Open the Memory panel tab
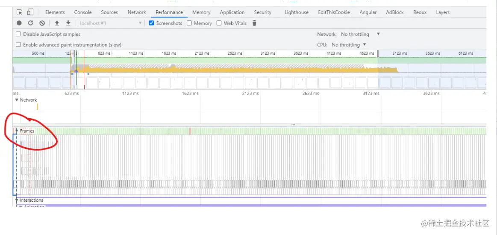Screen dimensions: 497x235 [x=201, y=12]
